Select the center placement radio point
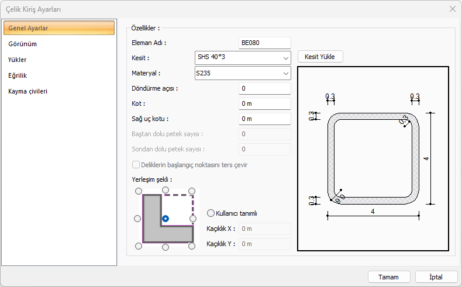Image resolution: width=462 pixels, height=287 pixels. tap(166, 219)
